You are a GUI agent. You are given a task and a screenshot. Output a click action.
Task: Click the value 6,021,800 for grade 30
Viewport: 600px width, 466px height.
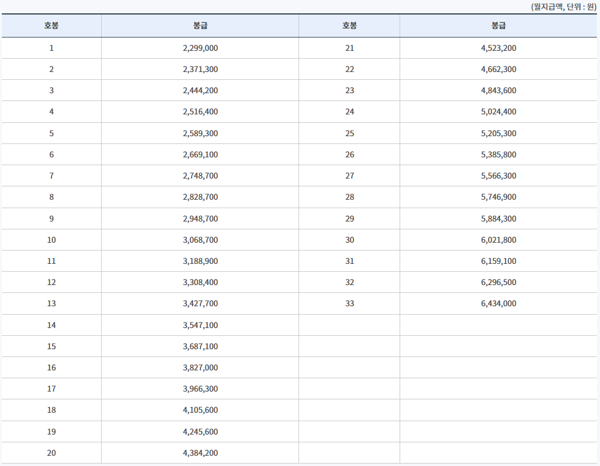tap(499, 239)
